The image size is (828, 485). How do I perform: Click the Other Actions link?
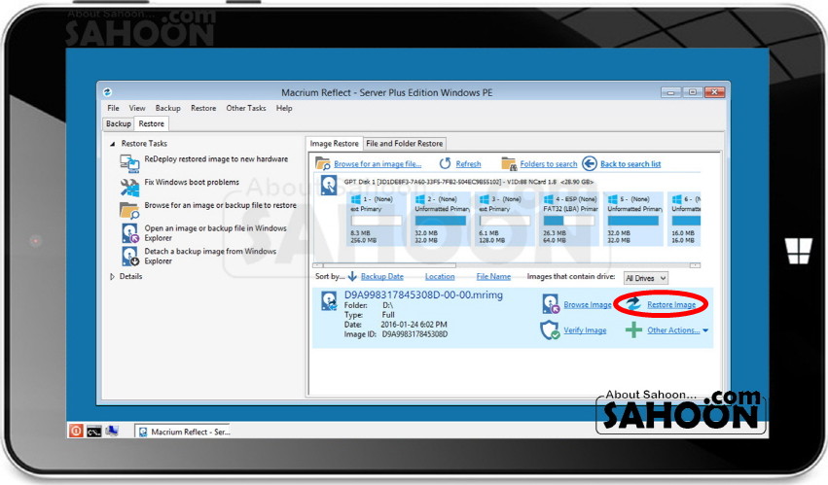pyautogui.click(x=673, y=330)
